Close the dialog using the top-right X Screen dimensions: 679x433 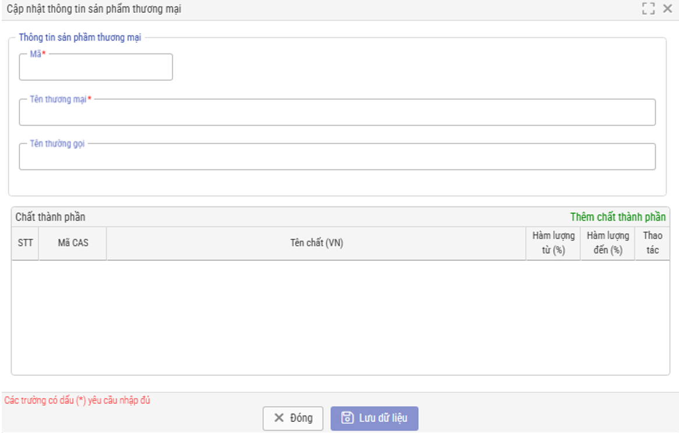pos(667,9)
